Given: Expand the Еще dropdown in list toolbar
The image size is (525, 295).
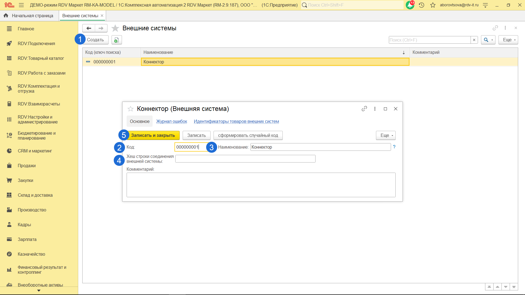Looking at the screenshot, I should coord(508,40).
